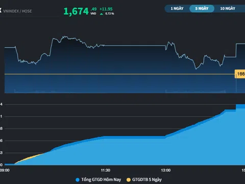This screenshot has height=184, width=245.
Task: Click the blue legend dot for Hôm Nay
Action: pos(78,180)
